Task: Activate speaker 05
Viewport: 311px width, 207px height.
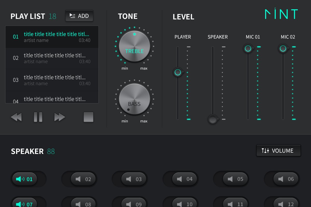Action: tap(231, 179)
